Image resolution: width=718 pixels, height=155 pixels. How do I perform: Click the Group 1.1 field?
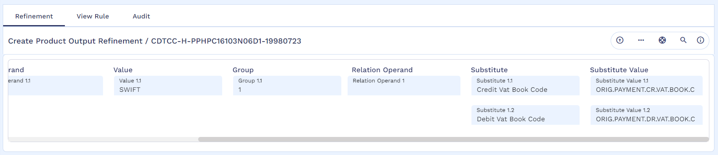point(287,86)
